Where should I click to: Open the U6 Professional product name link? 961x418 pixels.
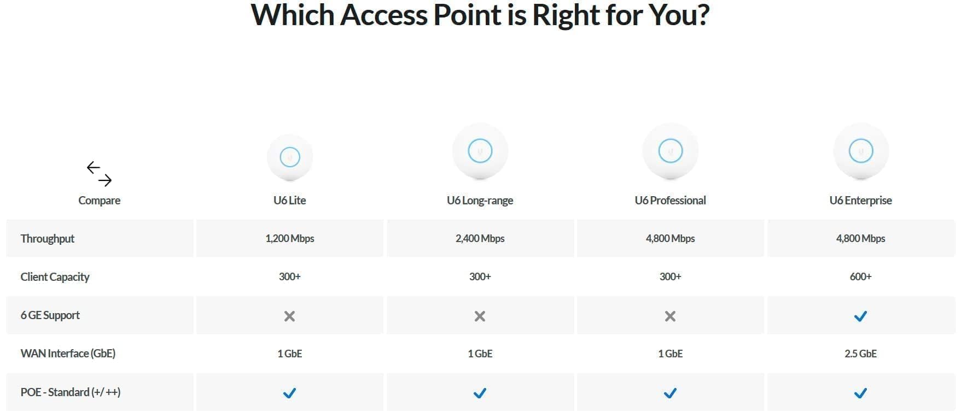pos(670,201)
